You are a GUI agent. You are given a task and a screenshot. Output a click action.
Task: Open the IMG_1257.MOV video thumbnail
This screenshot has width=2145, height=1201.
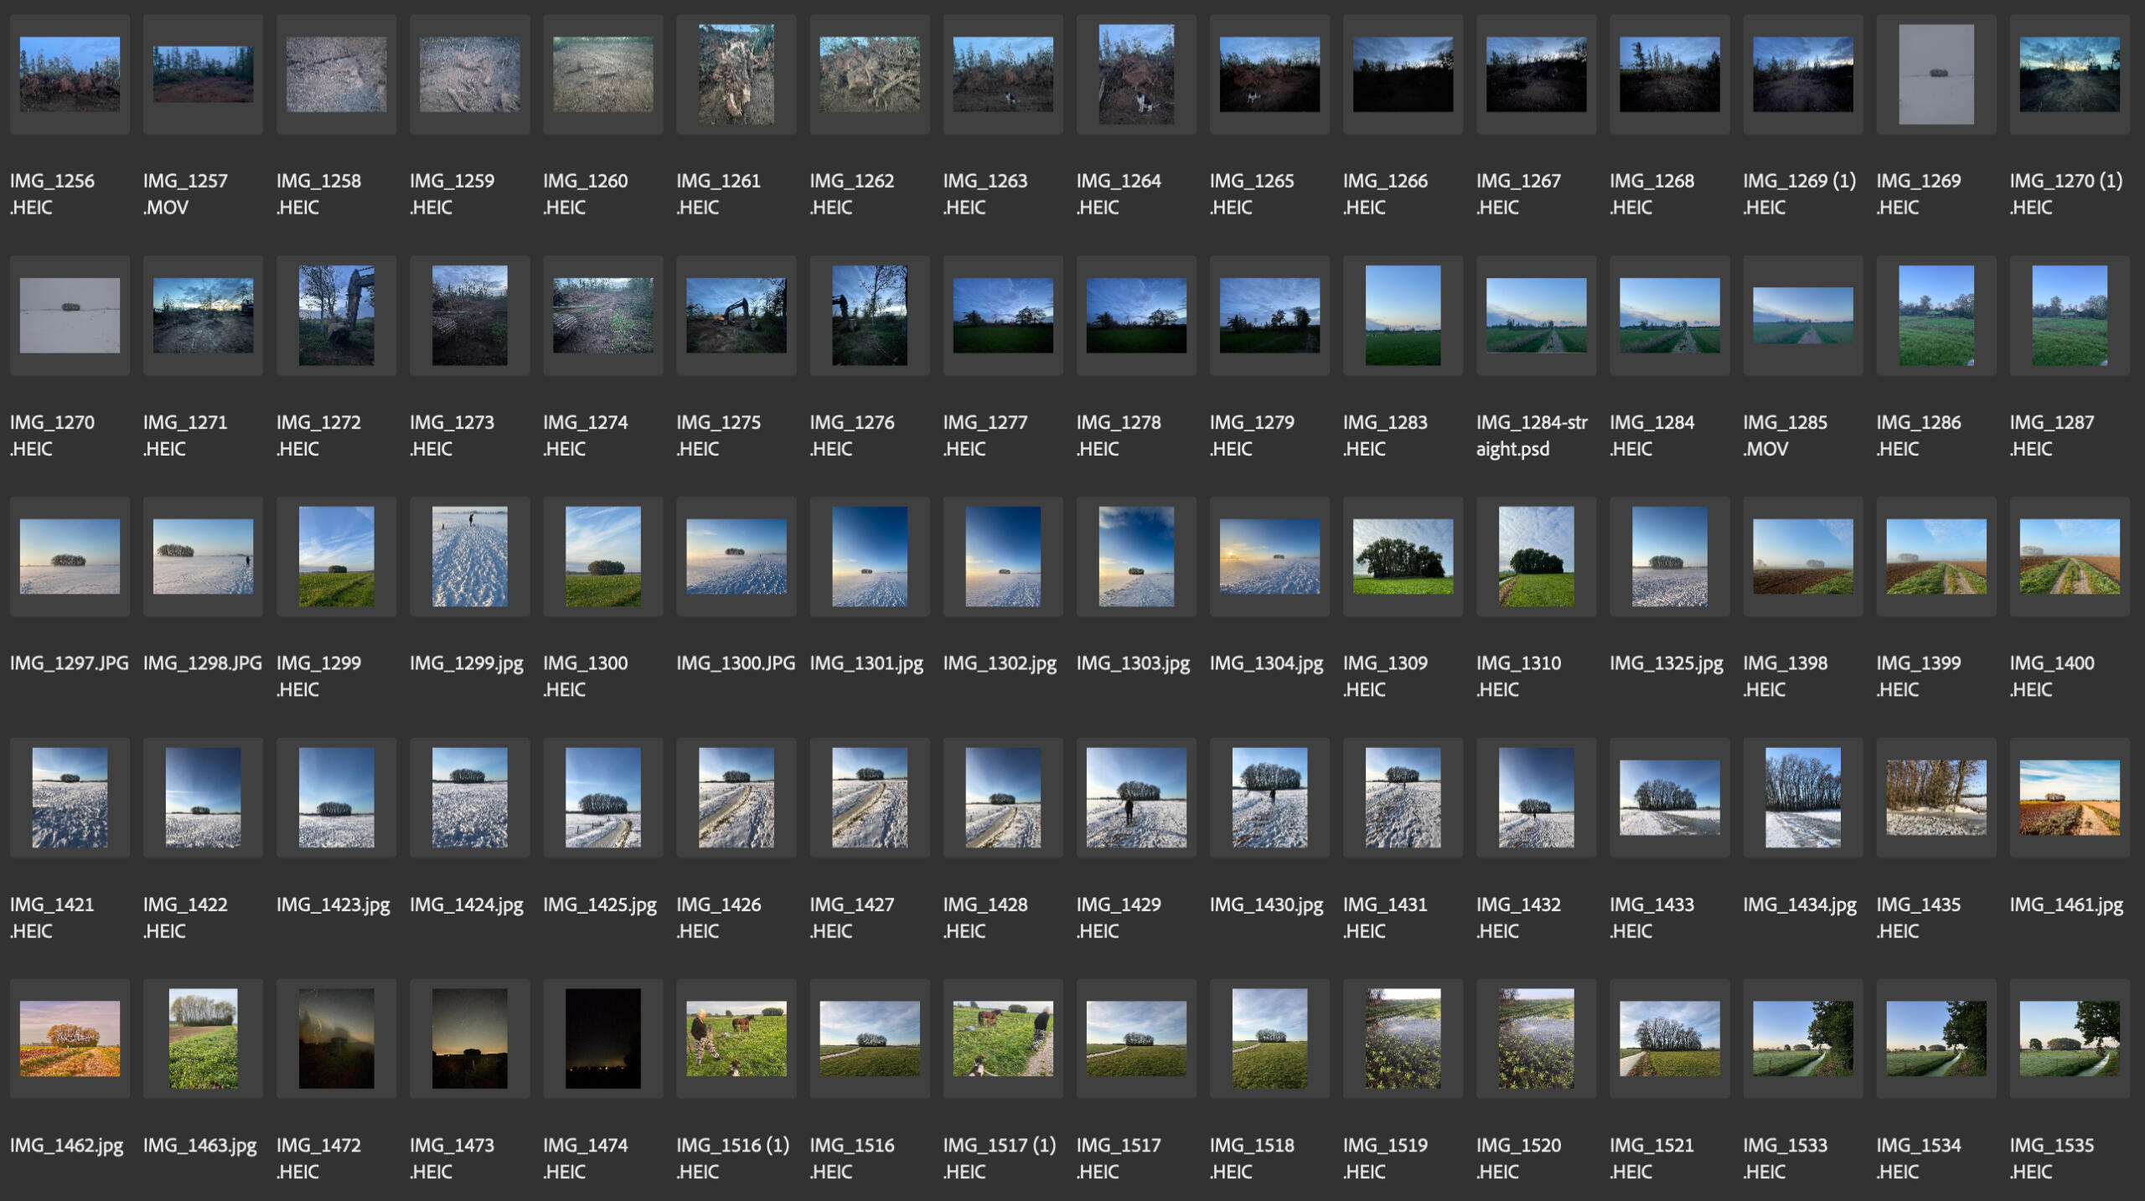point(203,74)
